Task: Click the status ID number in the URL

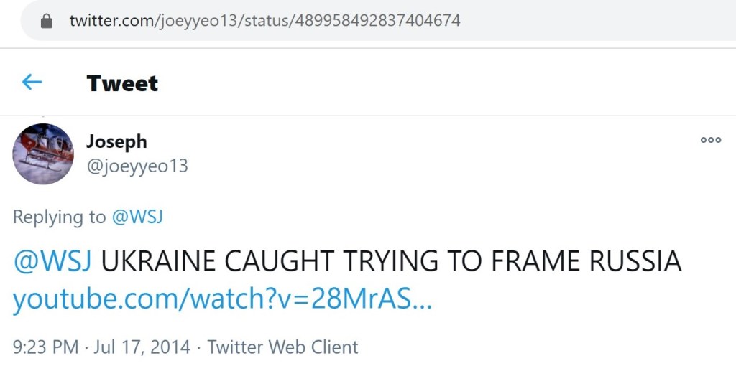Action: pyautogui.click(x=376, y=21)
